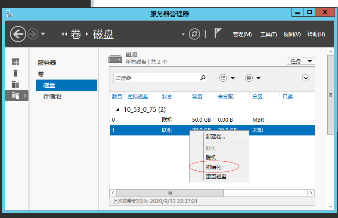Screen dimensions: 338x218
Task: Select 磁盘 in the navigation list
Action: coord(67,85)
